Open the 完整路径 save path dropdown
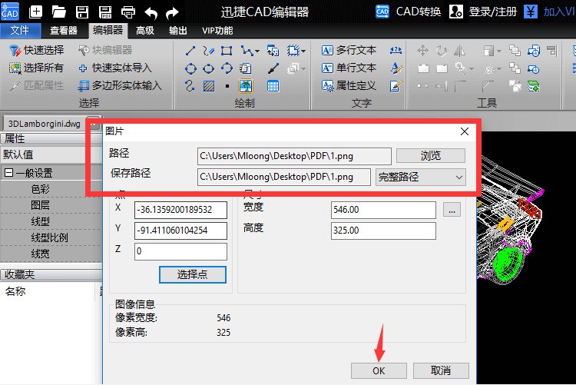576x385 pixels. (421, 177)
